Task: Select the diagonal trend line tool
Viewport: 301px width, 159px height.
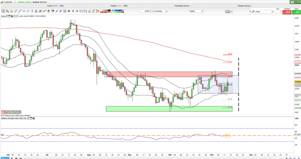Action: (20, 11)
